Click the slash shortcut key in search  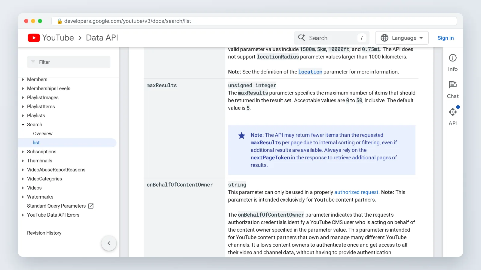[x=362, y=38]
